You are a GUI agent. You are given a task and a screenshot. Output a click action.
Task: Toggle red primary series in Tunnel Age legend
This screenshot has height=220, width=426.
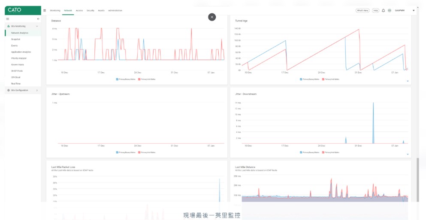[323, 79]
